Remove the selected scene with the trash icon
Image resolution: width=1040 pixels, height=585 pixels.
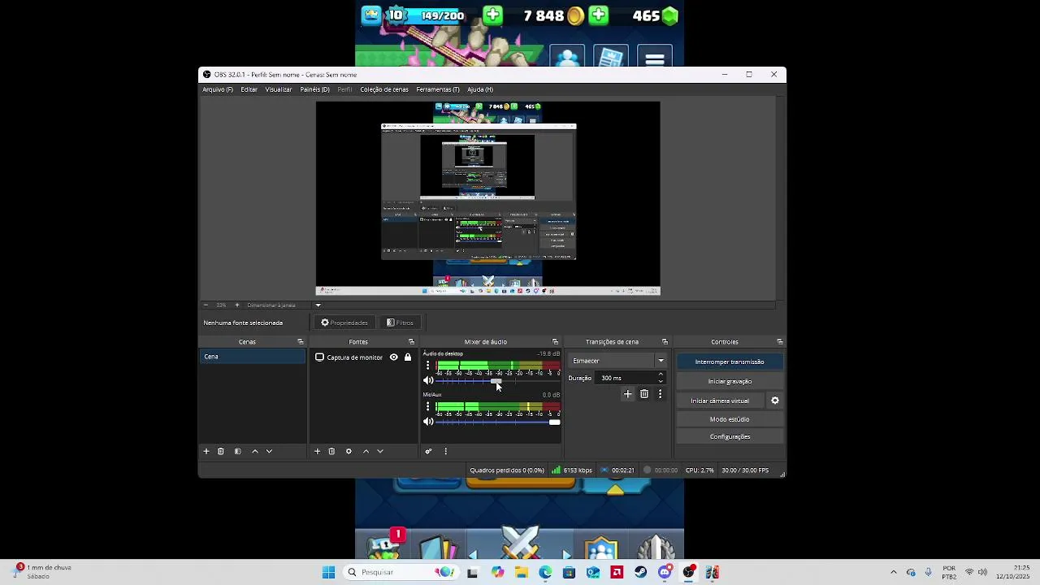(x=220, y=451)
